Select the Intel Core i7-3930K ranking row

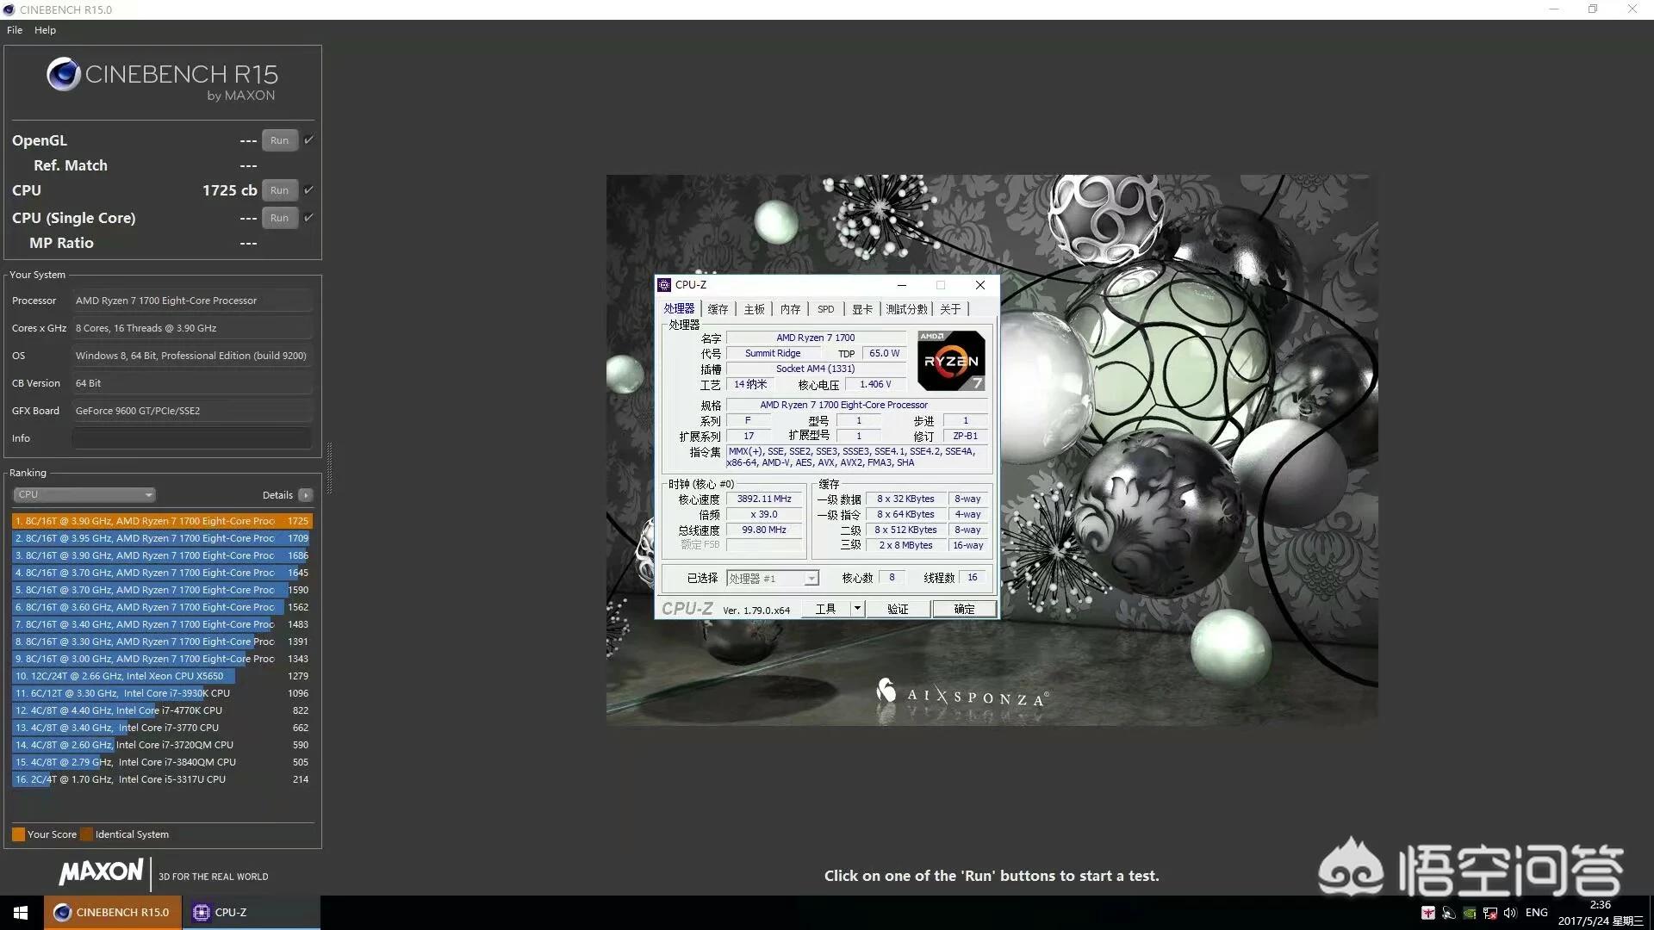(162, 693)
